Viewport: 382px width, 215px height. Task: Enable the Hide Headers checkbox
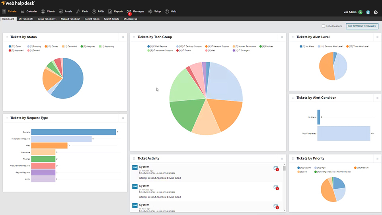pos(323,26)
